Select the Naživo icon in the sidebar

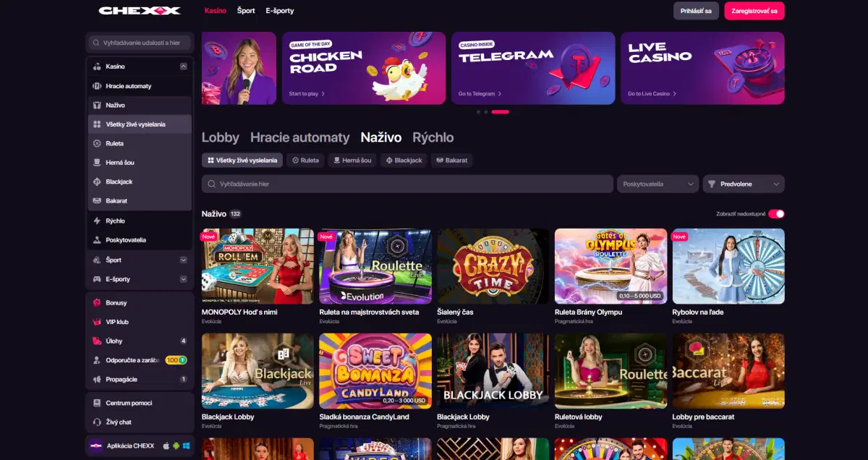[x=97, y=106]
